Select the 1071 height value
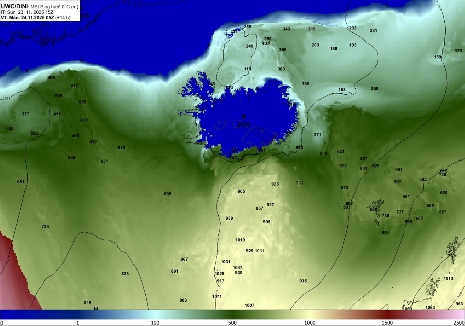The image size is (465, 326). (x=217, y=297)
